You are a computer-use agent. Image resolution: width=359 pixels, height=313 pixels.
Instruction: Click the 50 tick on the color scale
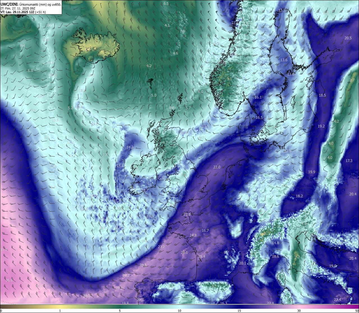357,311
